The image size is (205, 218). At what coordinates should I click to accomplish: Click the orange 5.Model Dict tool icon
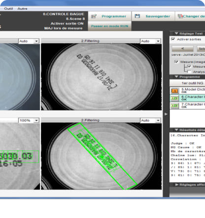[174, 91]
